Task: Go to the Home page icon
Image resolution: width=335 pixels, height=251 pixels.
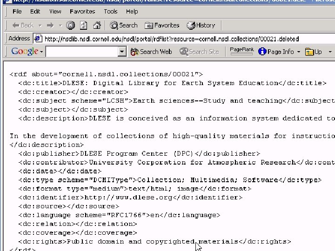Action: point(97,26)
